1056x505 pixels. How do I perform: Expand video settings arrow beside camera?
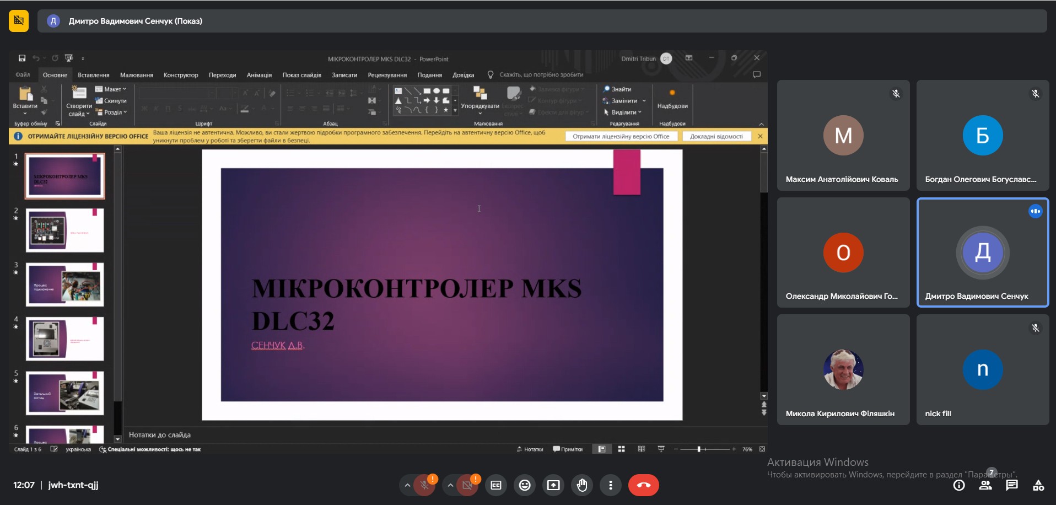pos(450,485)
